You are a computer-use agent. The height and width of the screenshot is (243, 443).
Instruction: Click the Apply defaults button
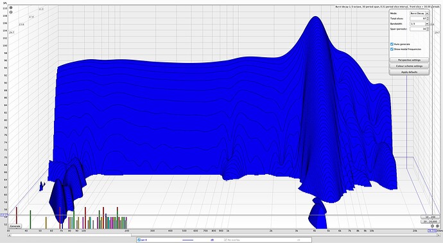[409, 72]
